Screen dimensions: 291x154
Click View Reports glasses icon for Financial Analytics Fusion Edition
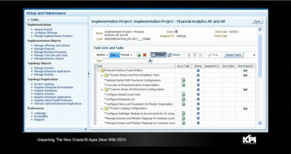[x=245, y=71]
